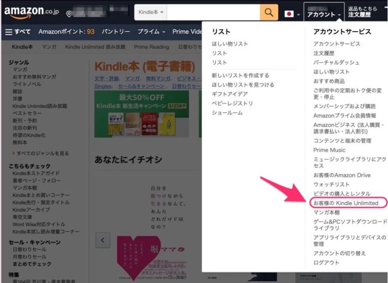The height and width of the screenshot is (283, 388).
Task: Click the carousel previous arrow button
Action: coord(103,240)
